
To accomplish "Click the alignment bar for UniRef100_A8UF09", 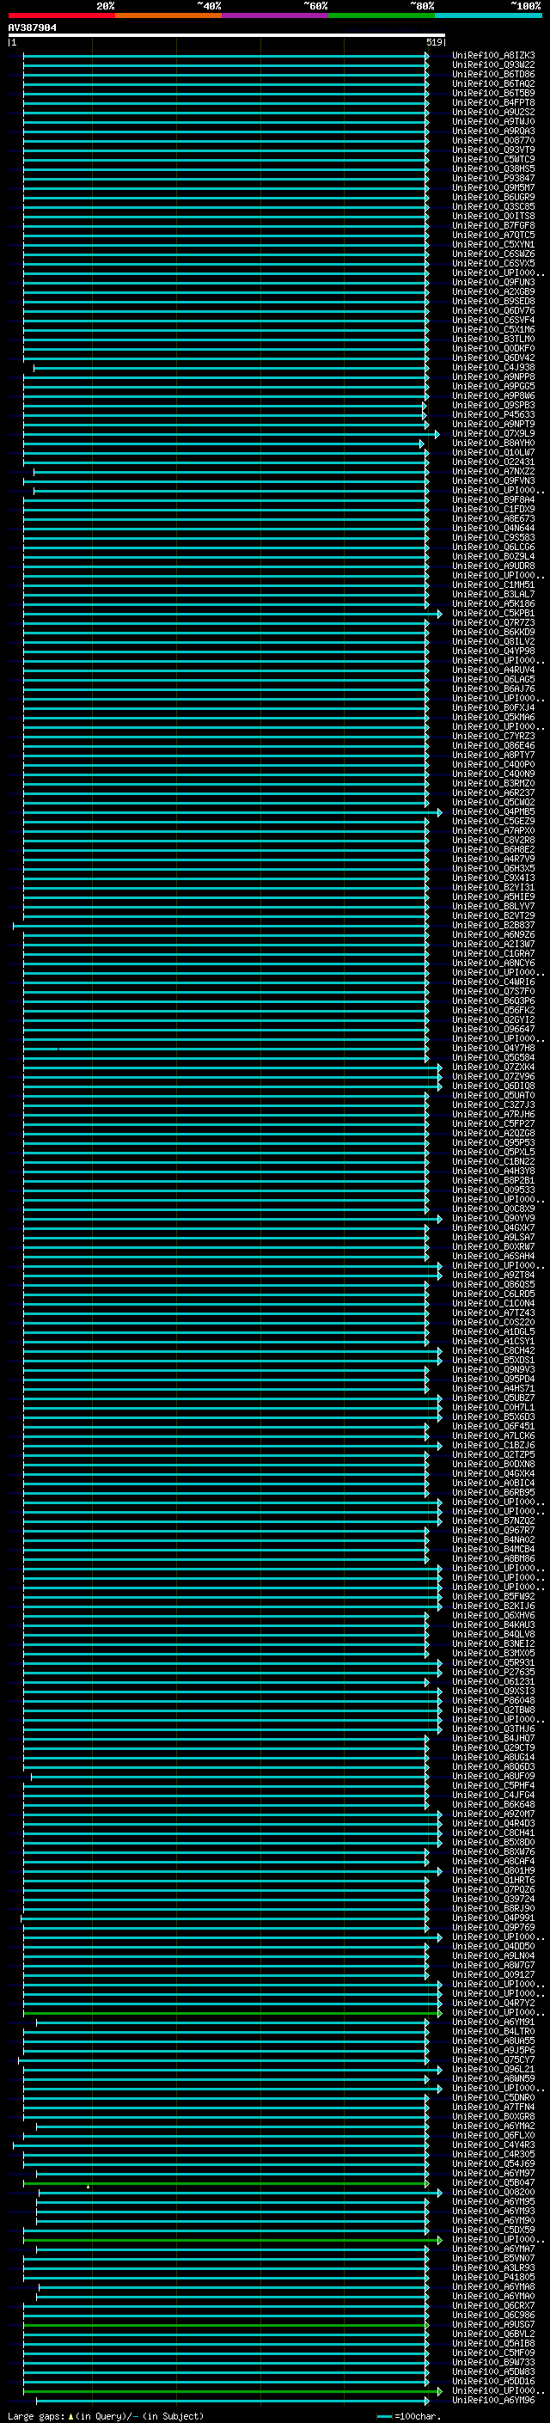I will [230, 1777].
